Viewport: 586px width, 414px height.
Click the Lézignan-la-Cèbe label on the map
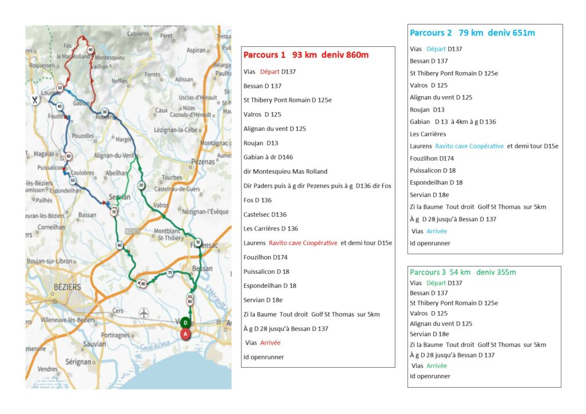point(176,130)
